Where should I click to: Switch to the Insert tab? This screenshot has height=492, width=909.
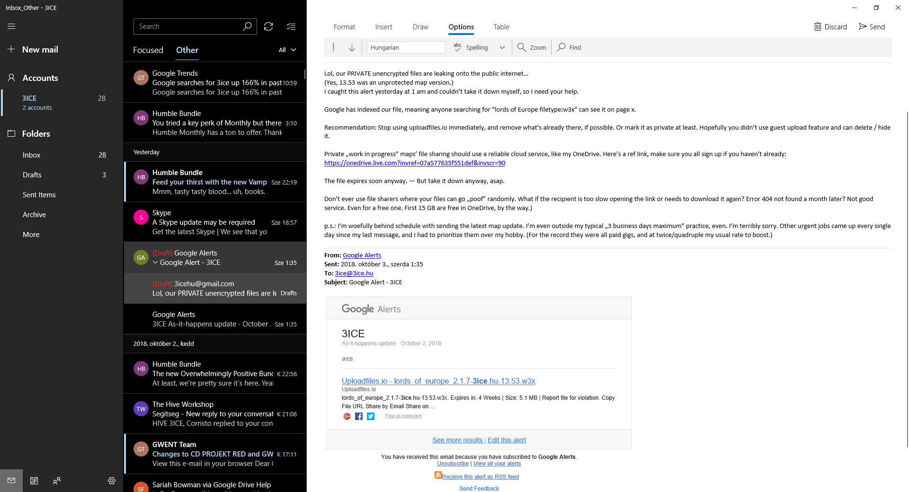(x=383, y=27)
